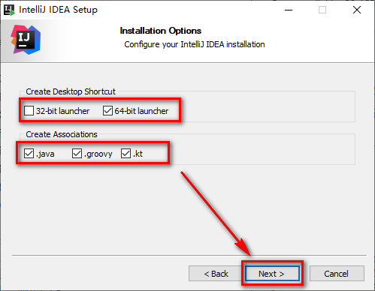The image size is (375, 291).
Task: Cancel the IntelliJ IDEA setup
Action: pyautogui.click(x=337, y=274)
